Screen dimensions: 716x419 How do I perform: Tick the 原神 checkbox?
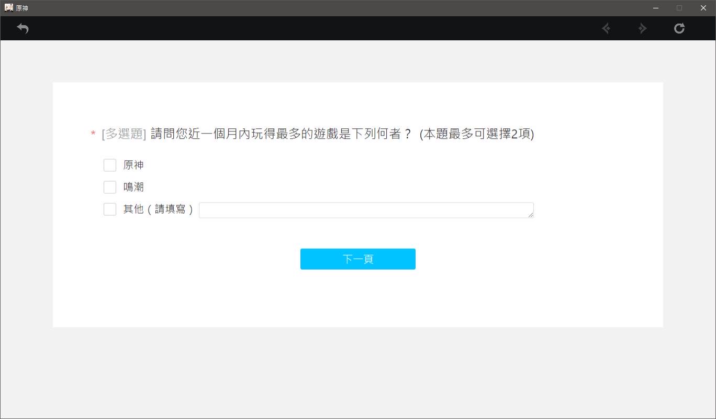click(110, 166)
